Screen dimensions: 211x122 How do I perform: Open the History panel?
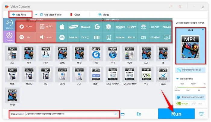(x=9, y=25)
